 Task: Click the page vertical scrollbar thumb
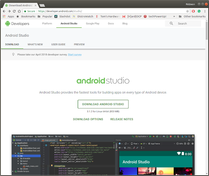207,31
